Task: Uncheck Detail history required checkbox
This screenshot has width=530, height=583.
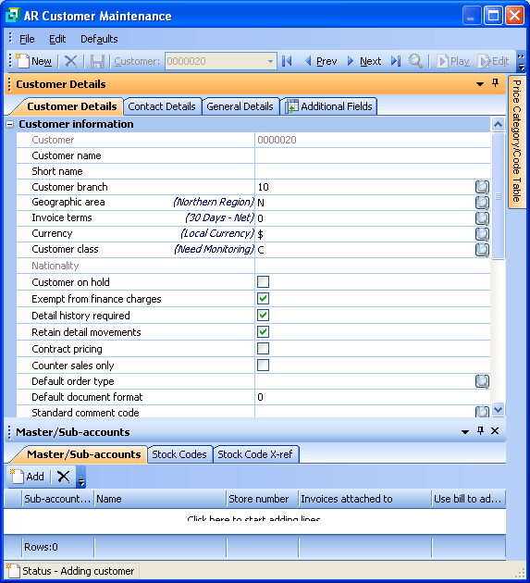Action: [263, 316]
